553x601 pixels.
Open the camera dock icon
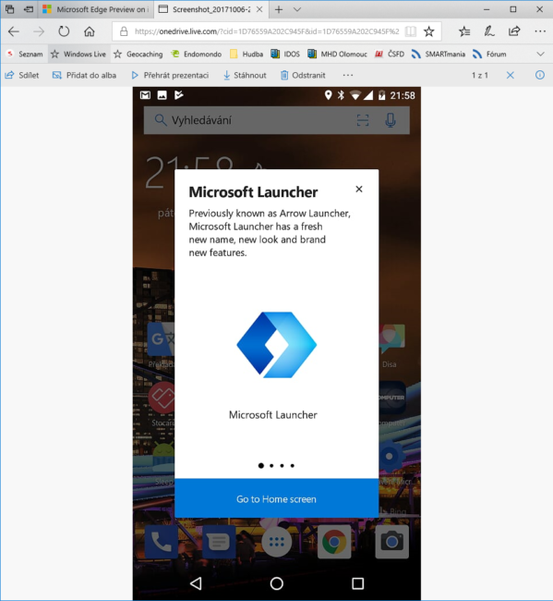click(391, 542)
